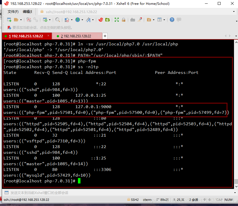Click the highlight pen icon
The image size is (238, 206).
[140, 20]
